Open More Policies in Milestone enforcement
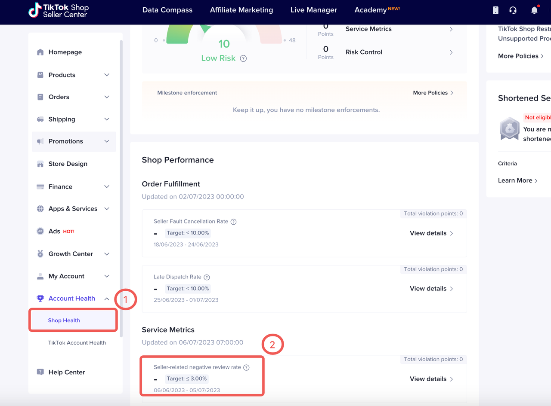This screenshot has height=406, width=551. point(433,93)
